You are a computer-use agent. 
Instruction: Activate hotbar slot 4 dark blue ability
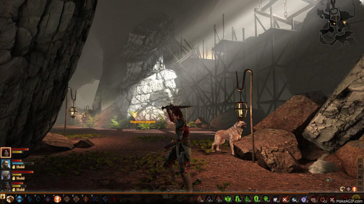click(x=39, y=199)
